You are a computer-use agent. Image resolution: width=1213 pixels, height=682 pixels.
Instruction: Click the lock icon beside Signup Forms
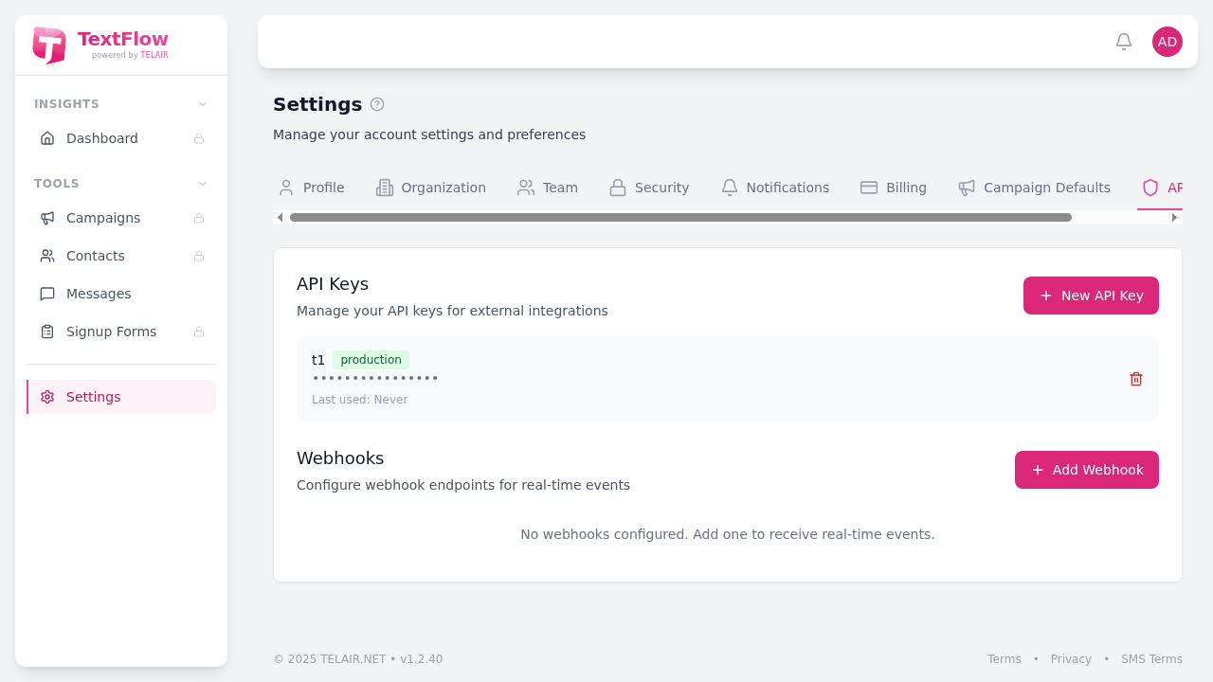199,332
